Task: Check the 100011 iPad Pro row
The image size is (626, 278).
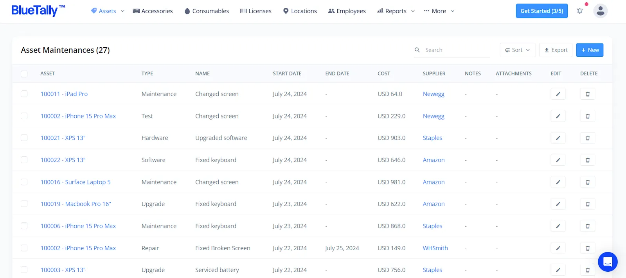Action: pos(24,94)
